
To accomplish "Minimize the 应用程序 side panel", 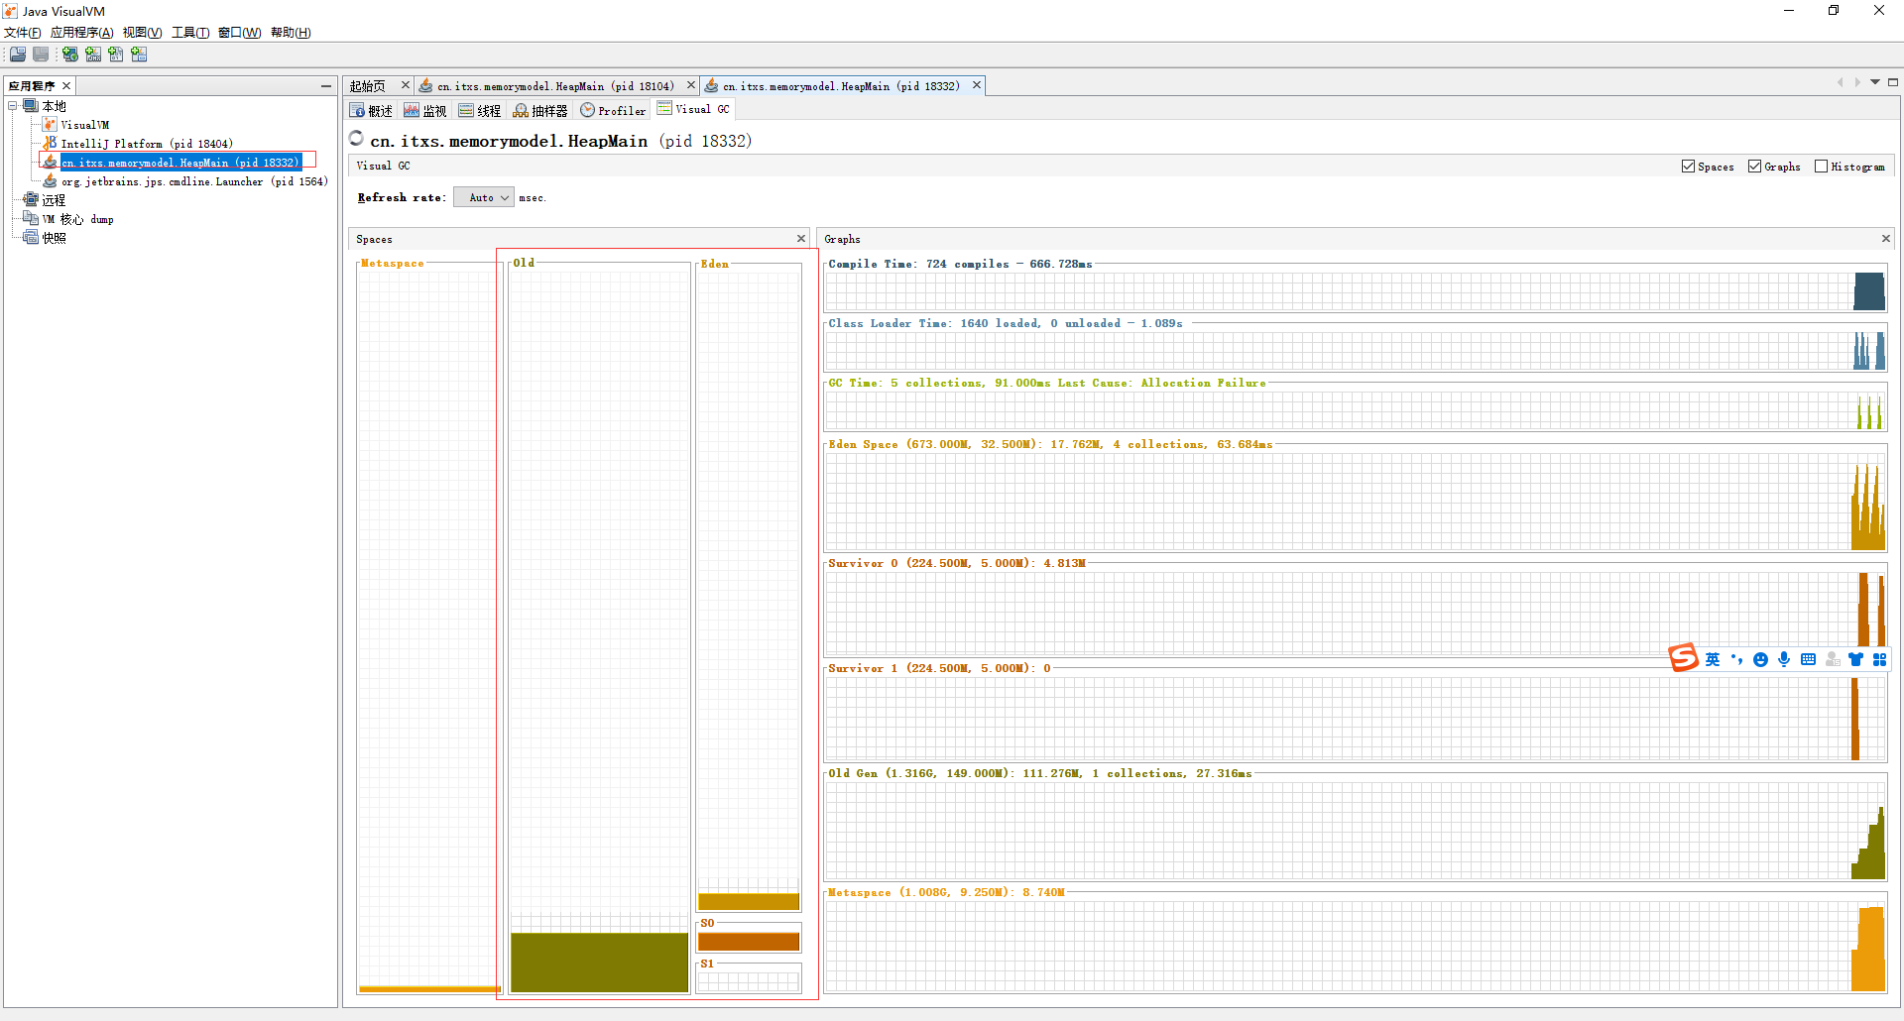I will coord(326,86).
